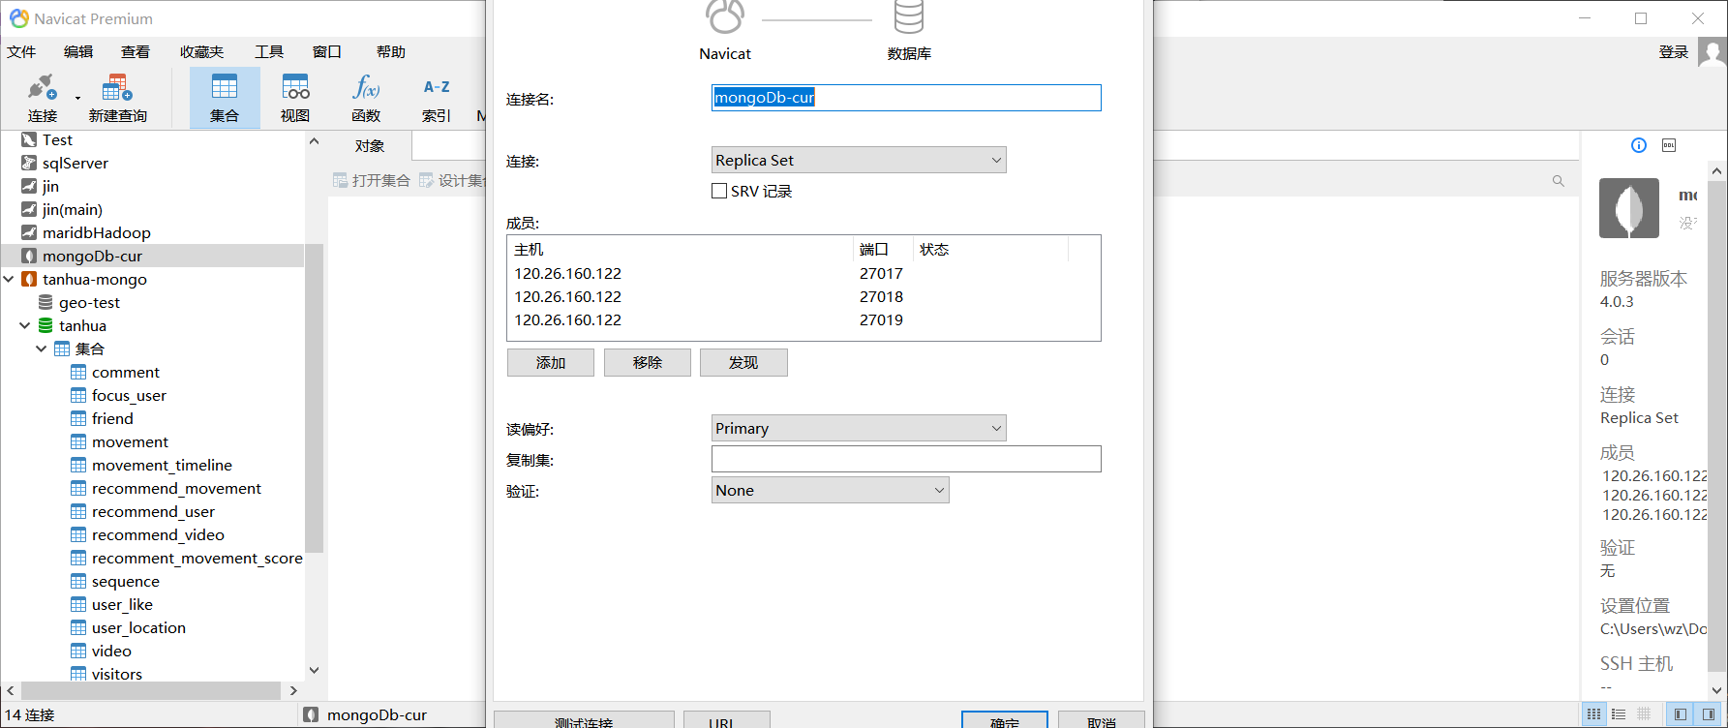1728x728 pixels.
Task: Click the user avatar next to 登录
Action: [1713, 52]
